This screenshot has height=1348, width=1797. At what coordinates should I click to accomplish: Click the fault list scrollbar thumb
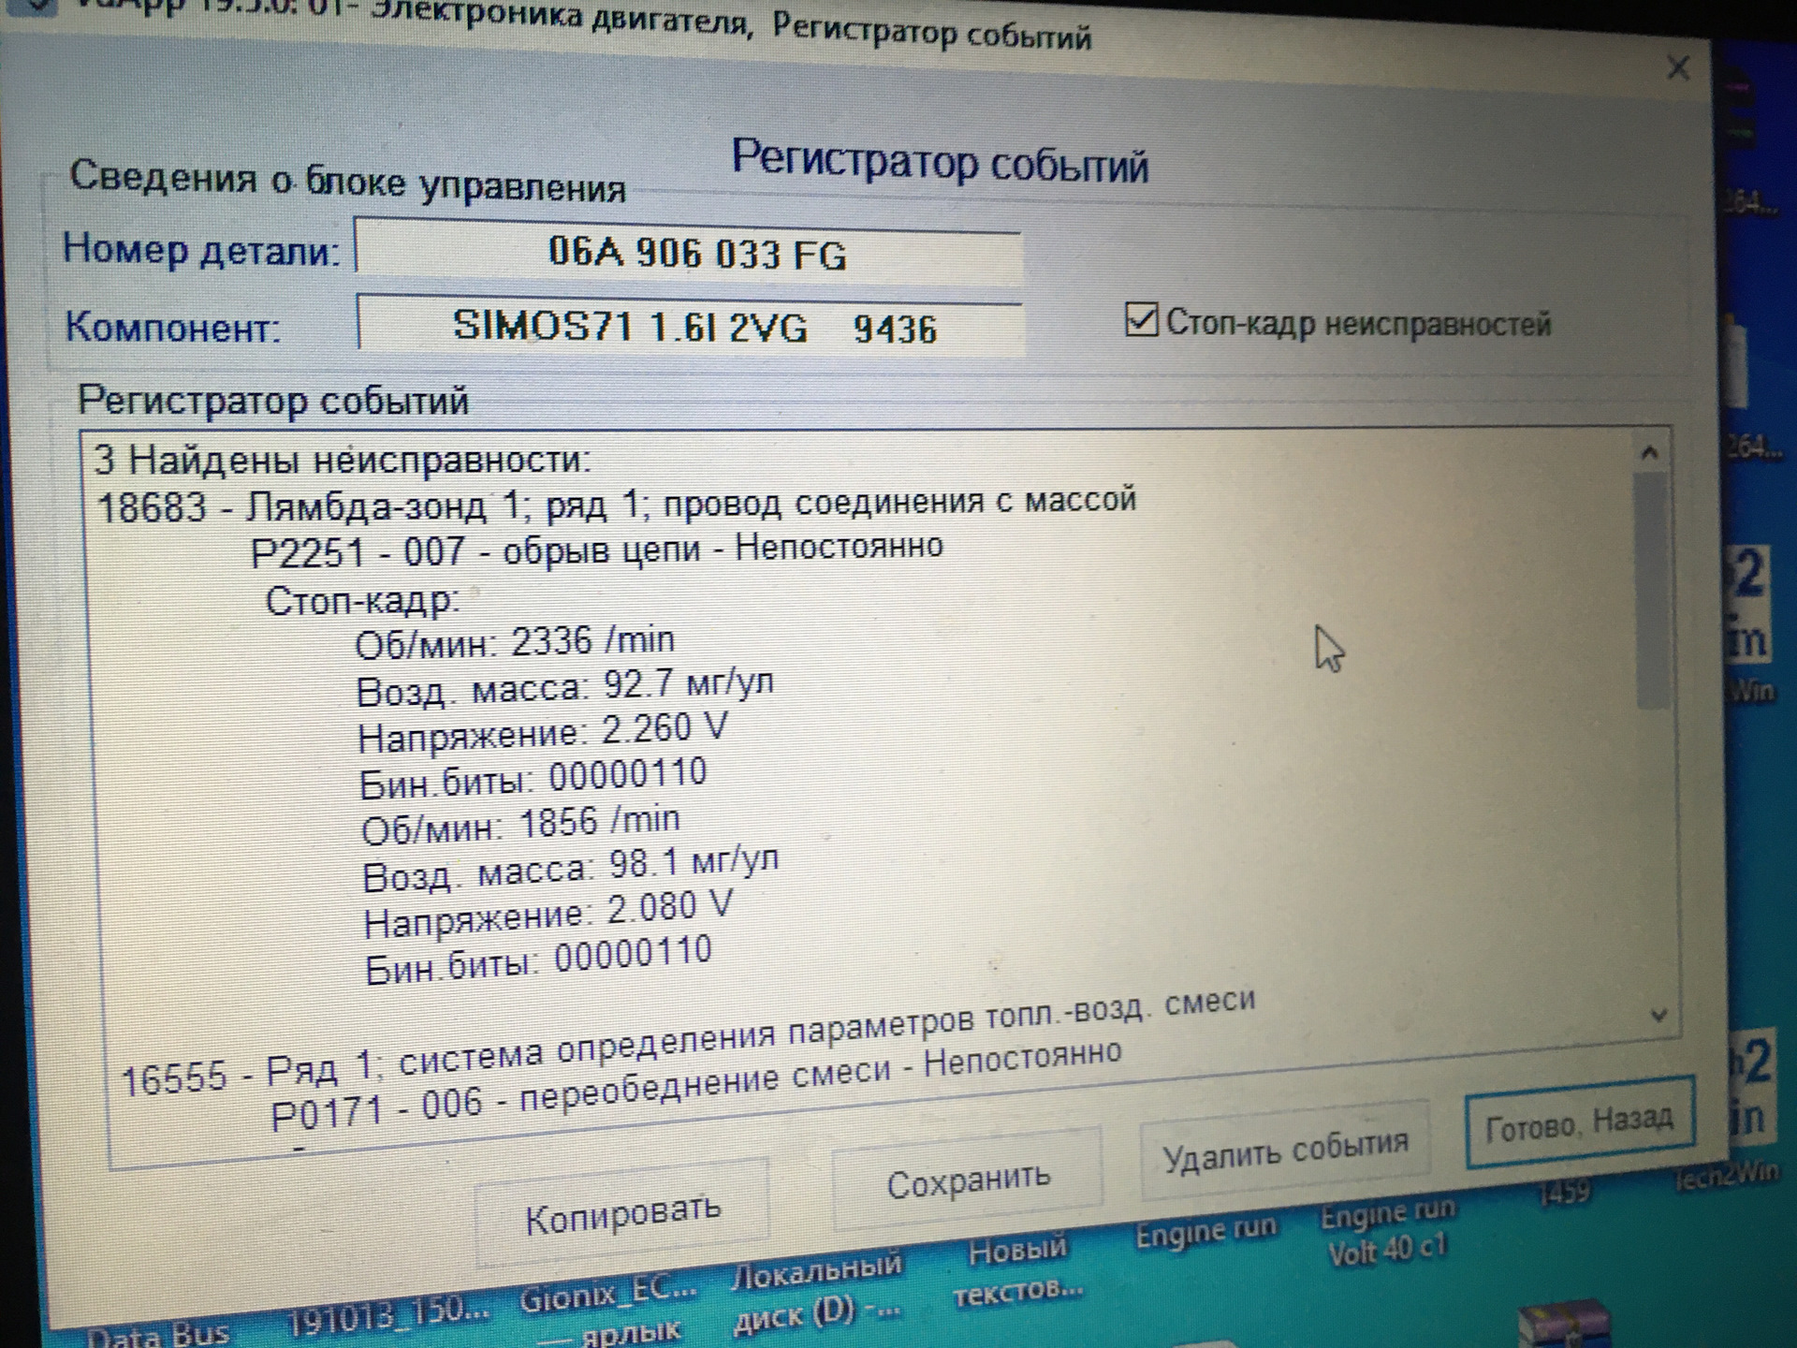[1652, 590]
